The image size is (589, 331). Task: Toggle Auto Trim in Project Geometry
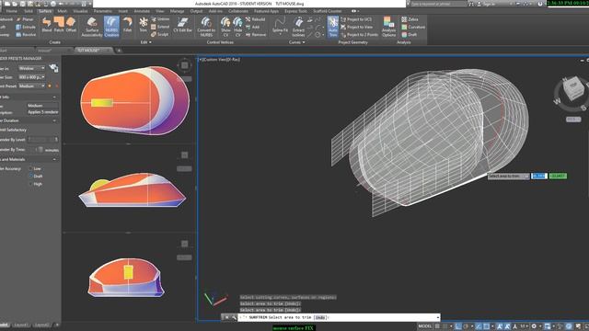point(333,27)
